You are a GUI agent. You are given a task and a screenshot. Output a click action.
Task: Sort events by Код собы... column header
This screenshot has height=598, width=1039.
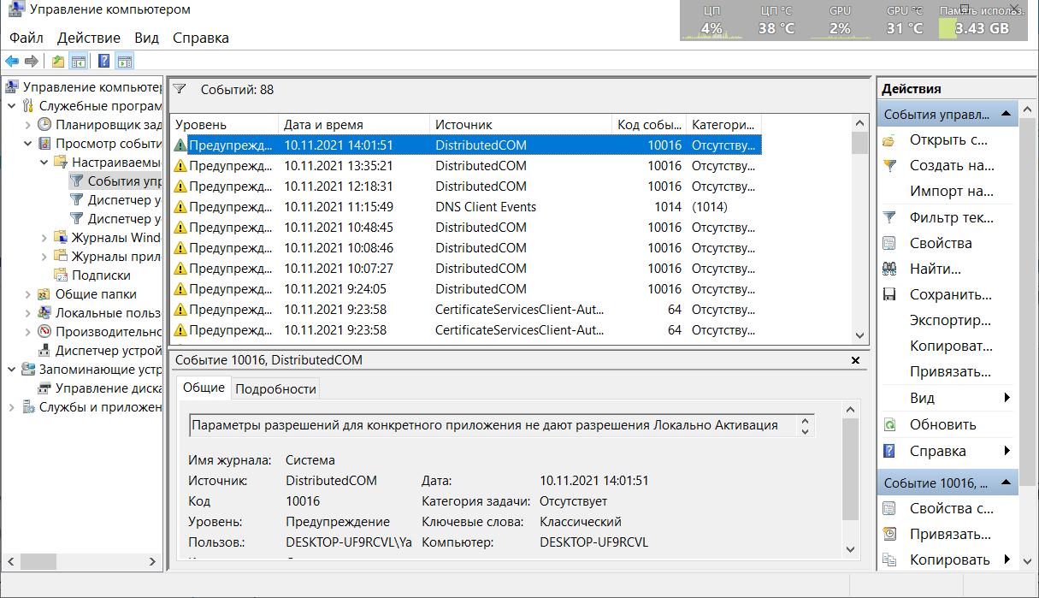(649, 125)
